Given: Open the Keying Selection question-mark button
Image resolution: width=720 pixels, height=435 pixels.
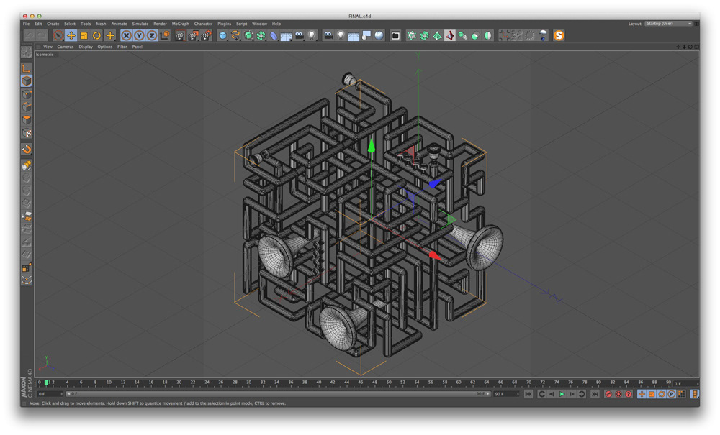Looking at the screenshot, I should point(629,394).
